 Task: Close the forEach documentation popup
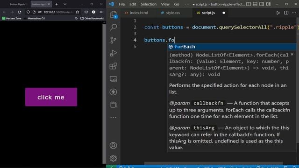pos(292,55)
